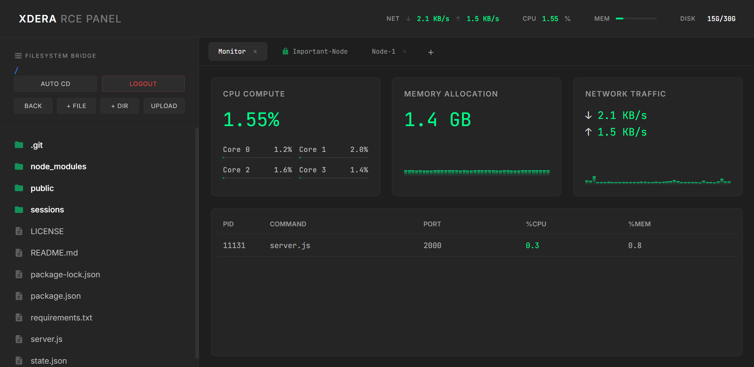Viewport: 754px width, 367px height.
Task: Open the sessions folder icon
Action: click(19, 210)
